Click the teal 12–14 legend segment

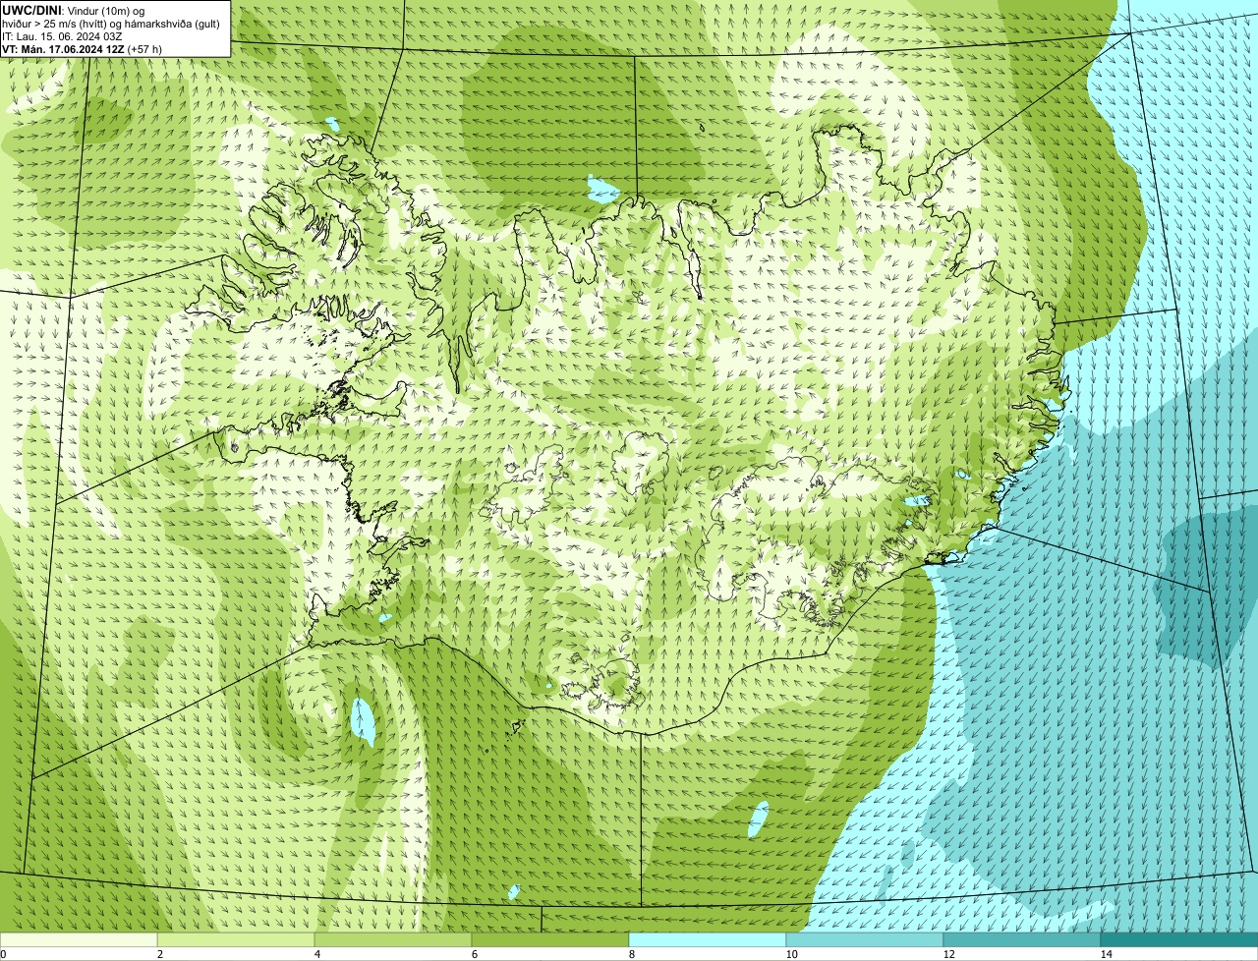pos(1022,939)
